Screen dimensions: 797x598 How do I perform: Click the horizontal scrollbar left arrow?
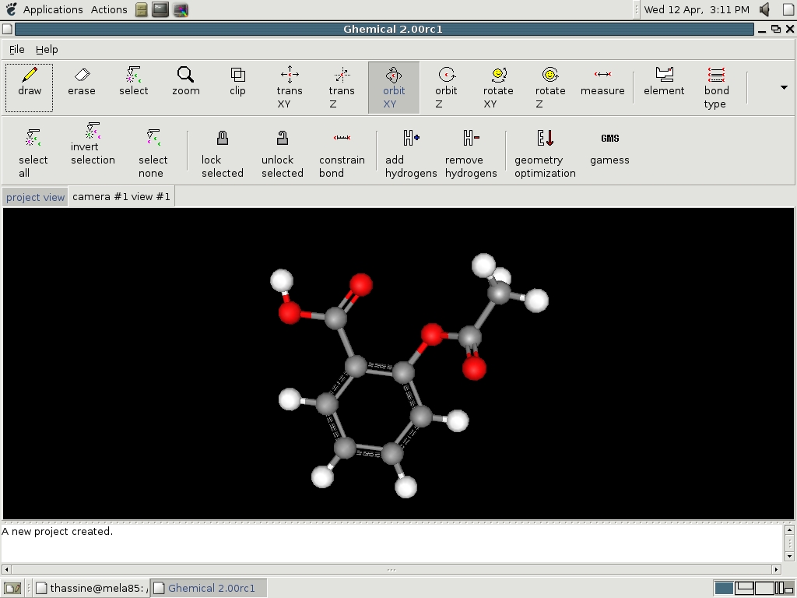pyautogui.click(x=6, y=569)
